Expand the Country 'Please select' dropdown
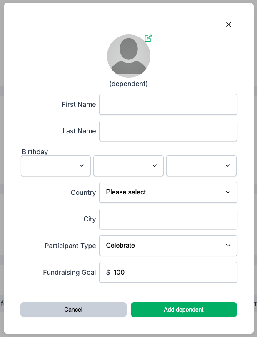Viewport: 257px width, 337px height. point(168,192)
